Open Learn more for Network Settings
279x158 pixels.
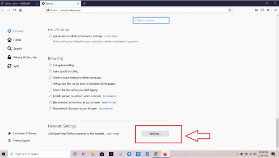pos(113,134)
